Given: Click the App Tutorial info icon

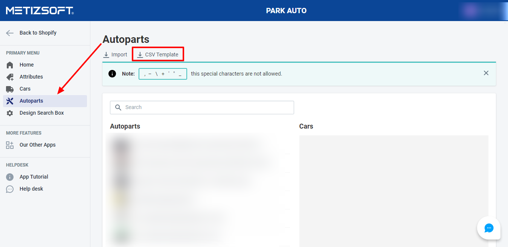Looking at the screenshot, I should [x=10, y=177].
